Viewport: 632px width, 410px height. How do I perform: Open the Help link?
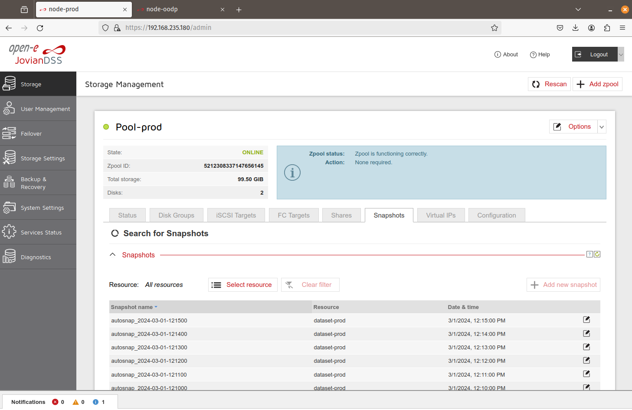pyautogui.click(x=540, y=54)
